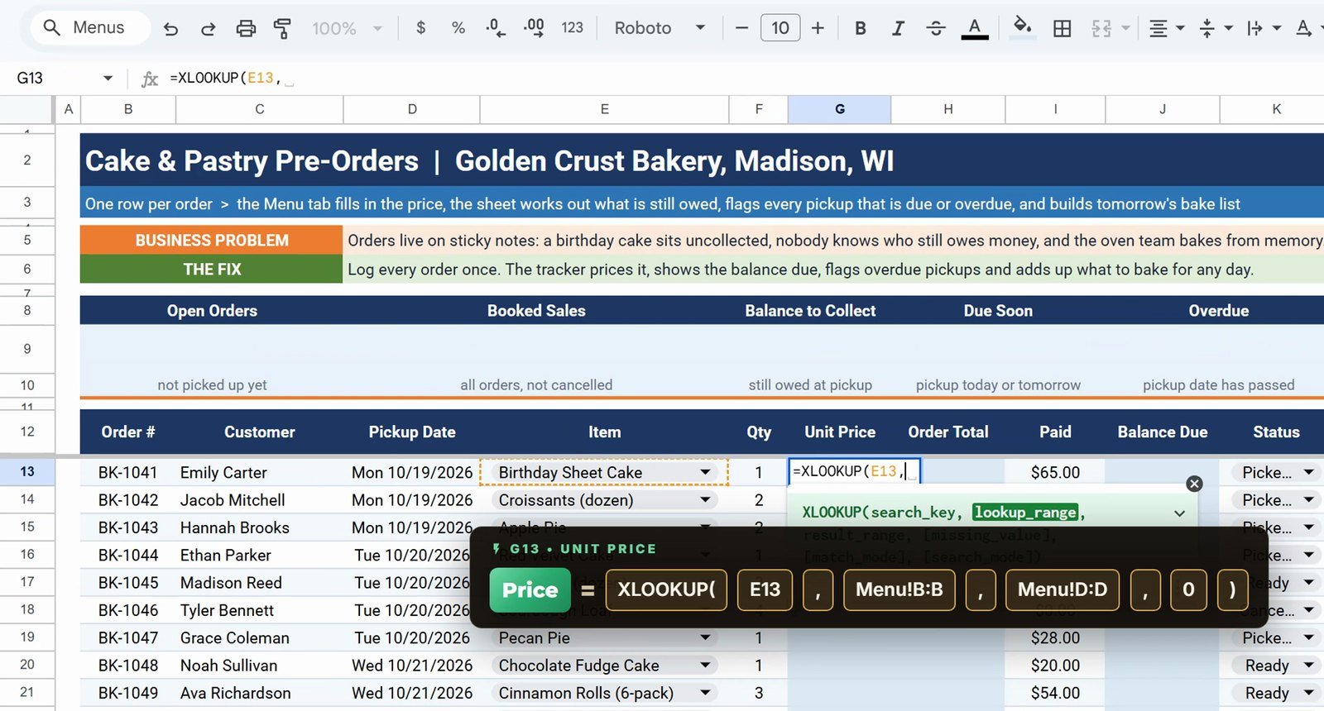Click the Merge cells icon
1324x711 pixels.
[x=1101, y=28]
